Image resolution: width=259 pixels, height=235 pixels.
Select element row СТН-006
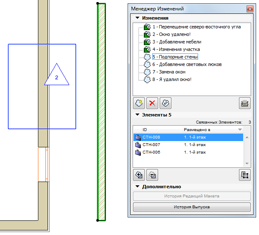(188, 152)
